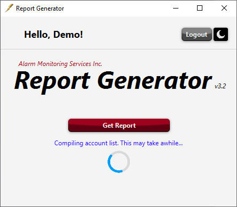Image resolution: width=237 pixels, height=207 pixels.
Task: Click the "Alarm Monitoring Services Inc." text
Action: click(x=60, y=64)
